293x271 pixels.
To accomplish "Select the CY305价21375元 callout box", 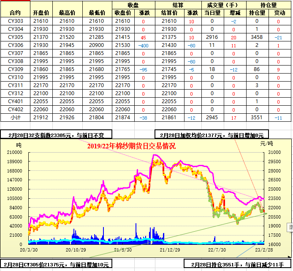I will pyautogui.click(x=55, y=265).
